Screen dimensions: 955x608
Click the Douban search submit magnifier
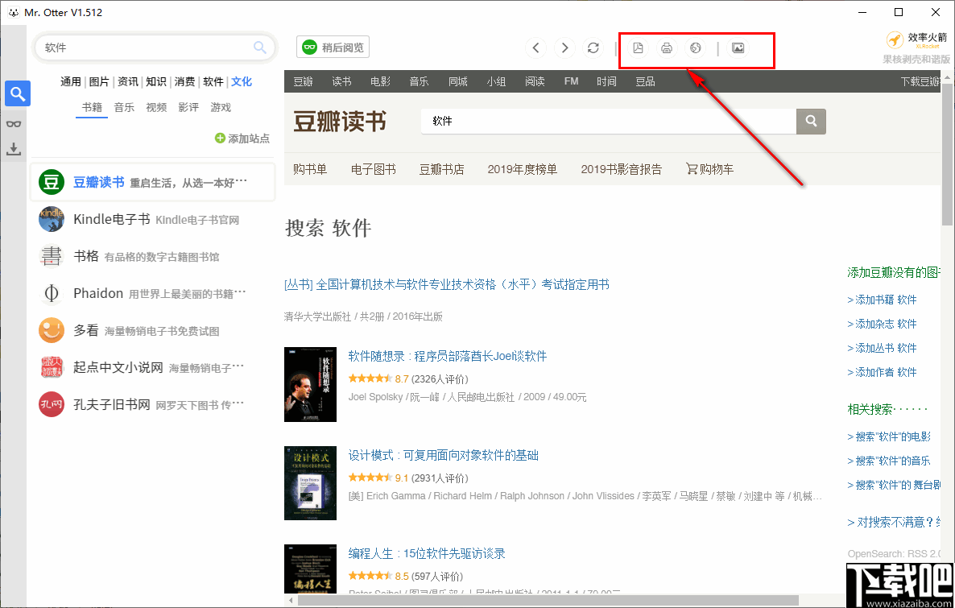(x=811, y=122)
